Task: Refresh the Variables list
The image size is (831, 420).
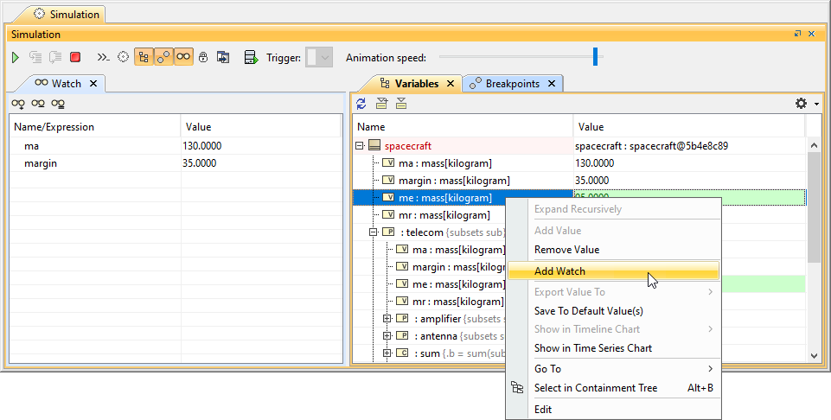Action: point(361,104)
